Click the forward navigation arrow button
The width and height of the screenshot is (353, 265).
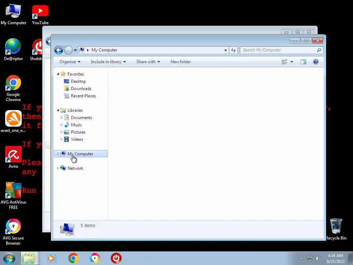(68, 50)
